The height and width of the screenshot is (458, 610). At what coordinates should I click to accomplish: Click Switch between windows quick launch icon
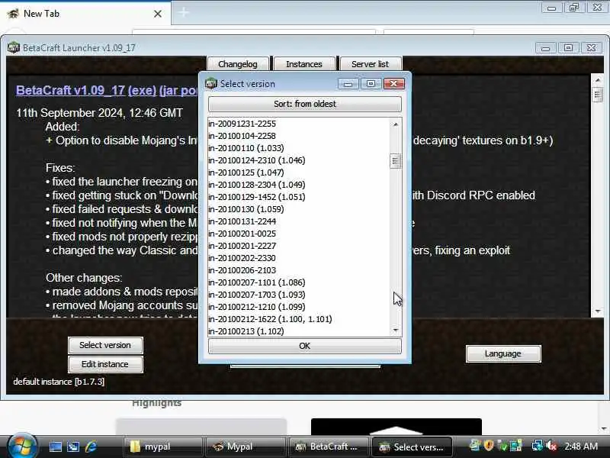coord(73,447)
